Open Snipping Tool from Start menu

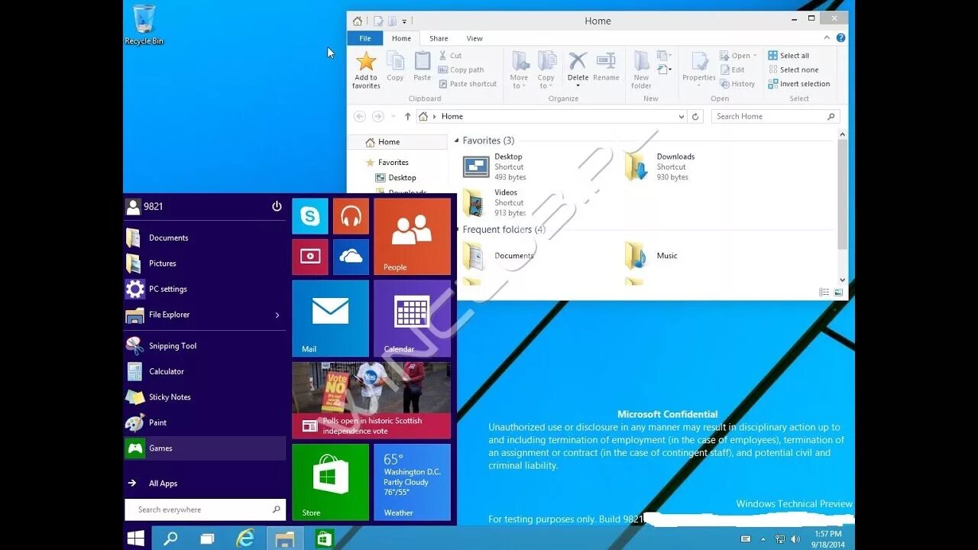tap(205, 346)
